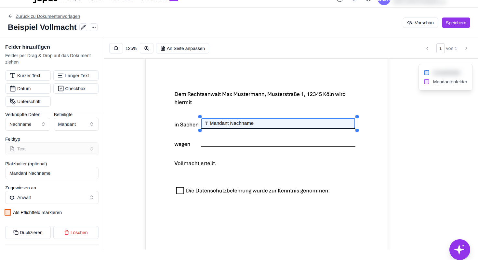Open the purple AI sparkle assistant

click(460, 250)
